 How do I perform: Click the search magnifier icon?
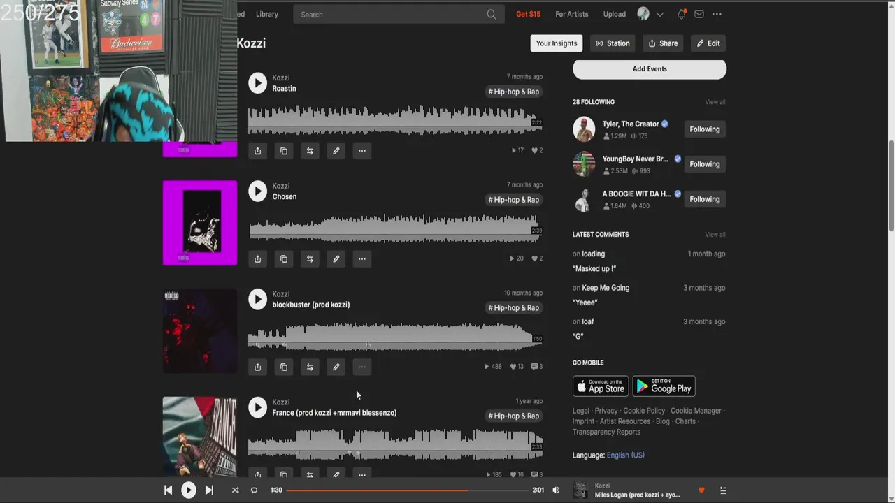tap(491, 15)
